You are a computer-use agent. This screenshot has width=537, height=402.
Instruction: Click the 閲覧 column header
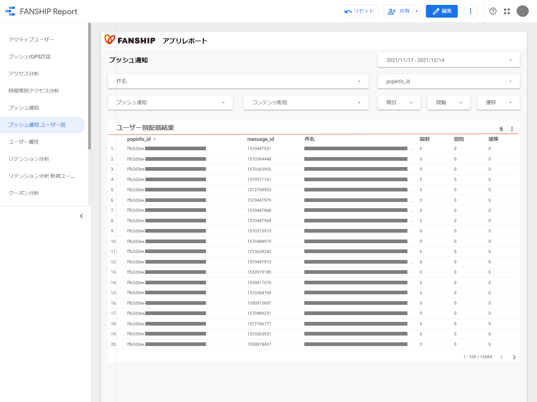(459, 139)
